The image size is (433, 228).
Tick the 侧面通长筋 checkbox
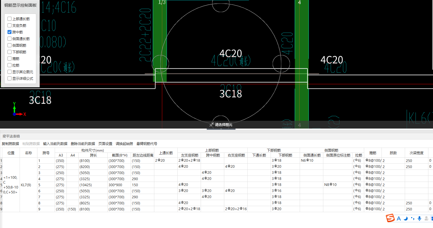(x=10, y=39)
